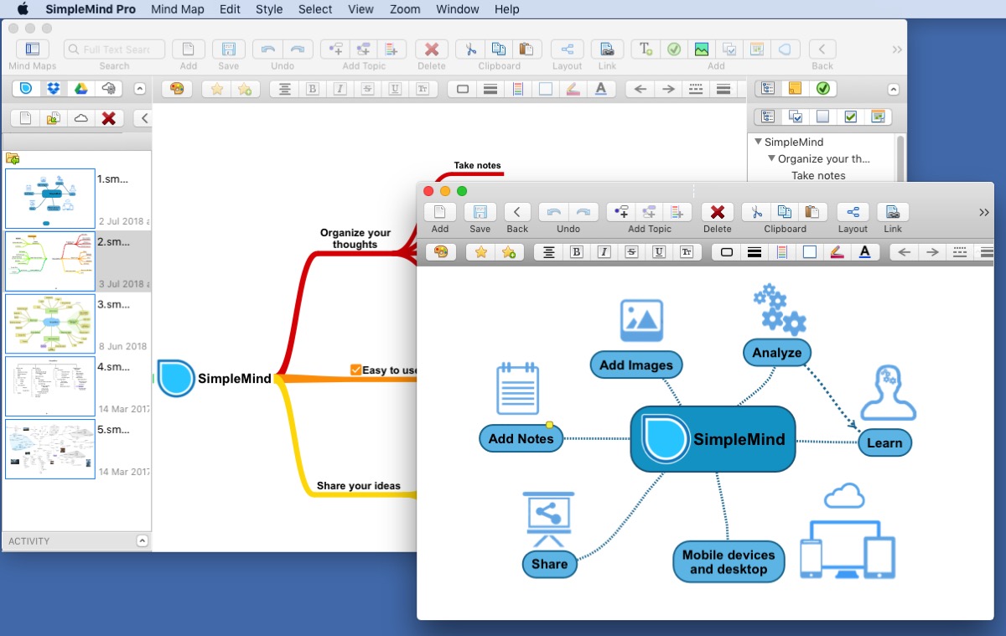Click Paste icon in front window clipboard group
This screenshot has height=636, width=1006.
click(812, 212)
